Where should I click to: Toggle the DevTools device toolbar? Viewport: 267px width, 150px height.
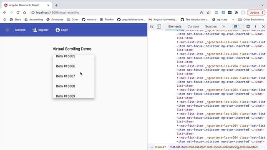pos(159,27)
